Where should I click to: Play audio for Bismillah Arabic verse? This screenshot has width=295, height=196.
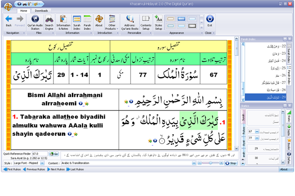(131, 102)
